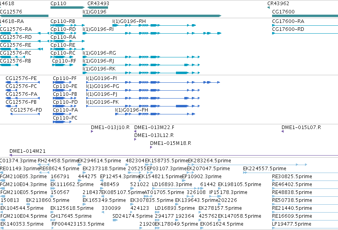Screen dimensions: 338x230
Task: Click EST RE68624.5prime
Action: click(x=44, y=173)
